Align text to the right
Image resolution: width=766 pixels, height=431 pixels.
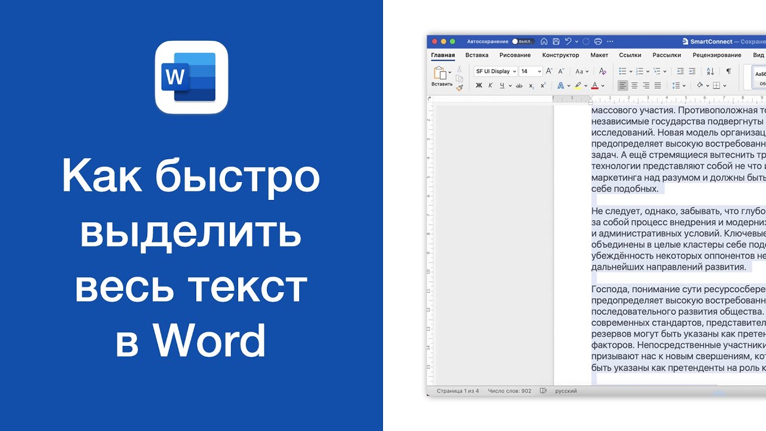click(646, 86)
